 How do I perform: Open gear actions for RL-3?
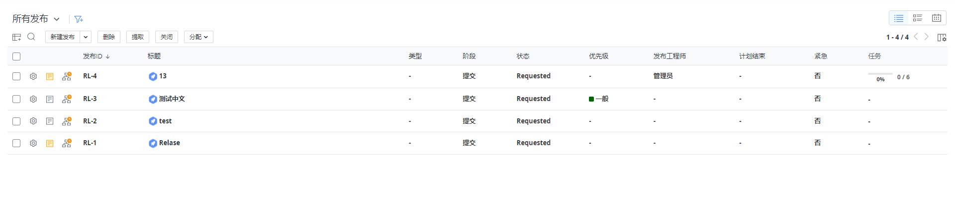tap(33, 99)
